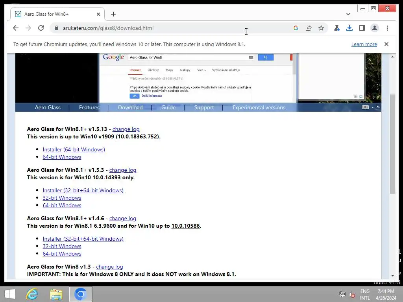Open the ENG INTL language indicator
Screen dimensions: 403x302
365,295
